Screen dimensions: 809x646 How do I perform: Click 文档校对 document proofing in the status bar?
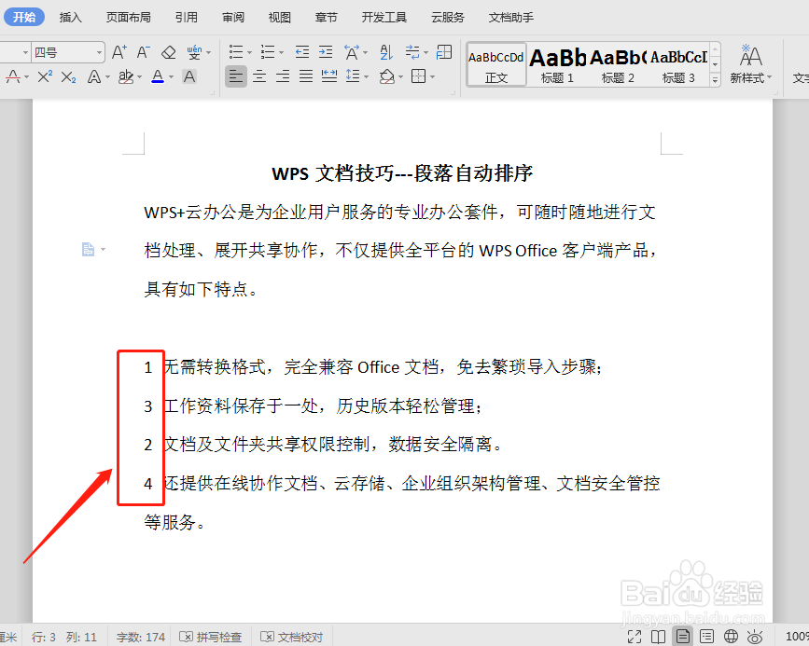coord(291,638)
